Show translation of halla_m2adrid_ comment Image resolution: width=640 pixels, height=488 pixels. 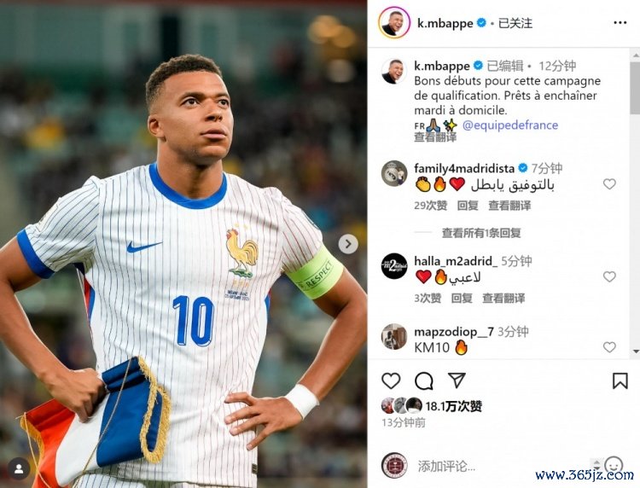tap(503, 299)
